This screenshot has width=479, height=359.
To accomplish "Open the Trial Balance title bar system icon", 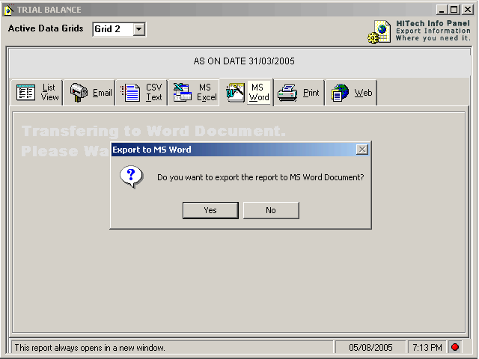I will [9, 10].
